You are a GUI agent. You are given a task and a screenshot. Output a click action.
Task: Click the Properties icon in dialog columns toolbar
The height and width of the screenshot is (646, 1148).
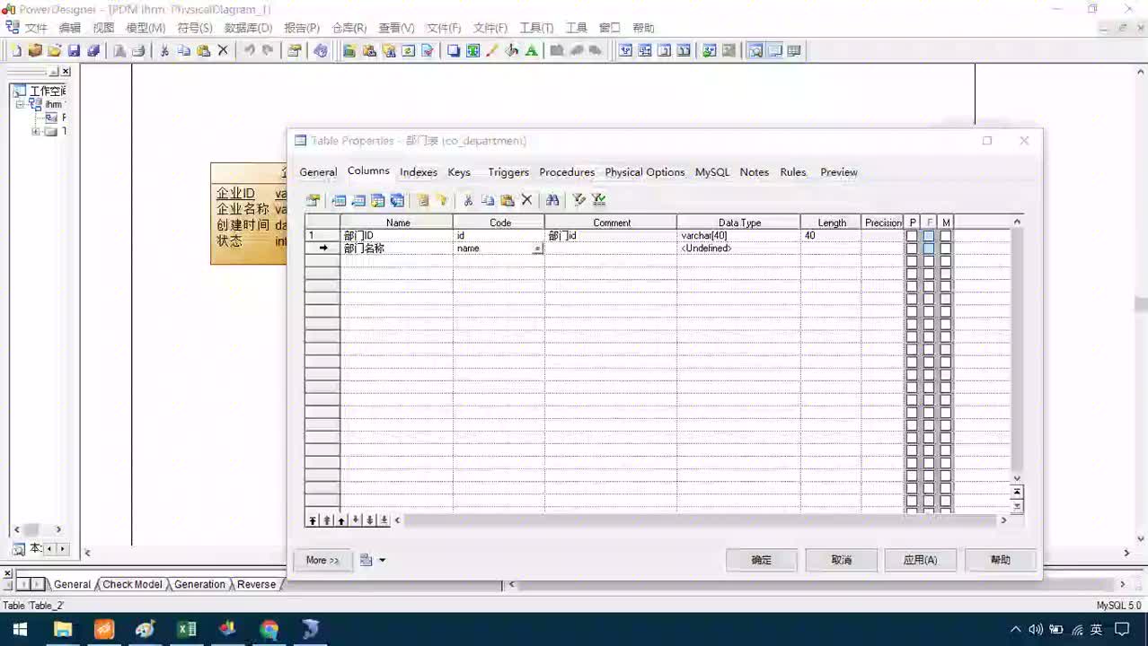click(313, 200)
